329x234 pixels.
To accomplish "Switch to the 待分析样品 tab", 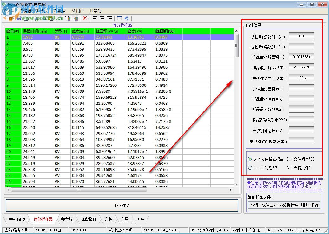I will tap(43, 219).
